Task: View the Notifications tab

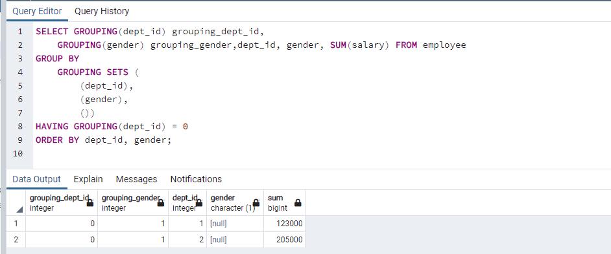Action: (x=196, y=179)
